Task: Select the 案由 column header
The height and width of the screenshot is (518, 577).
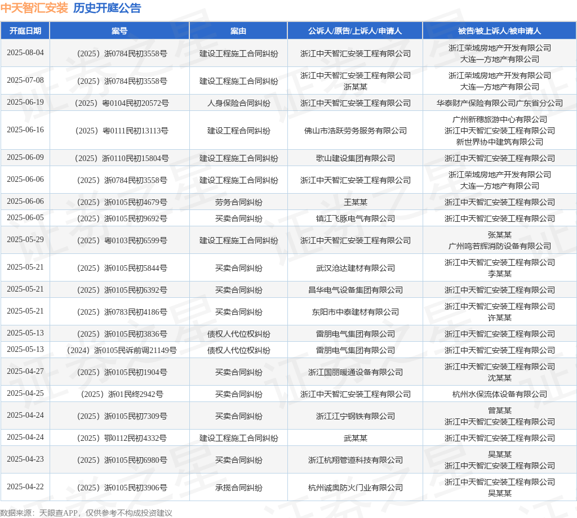Action: pos(238,31)
